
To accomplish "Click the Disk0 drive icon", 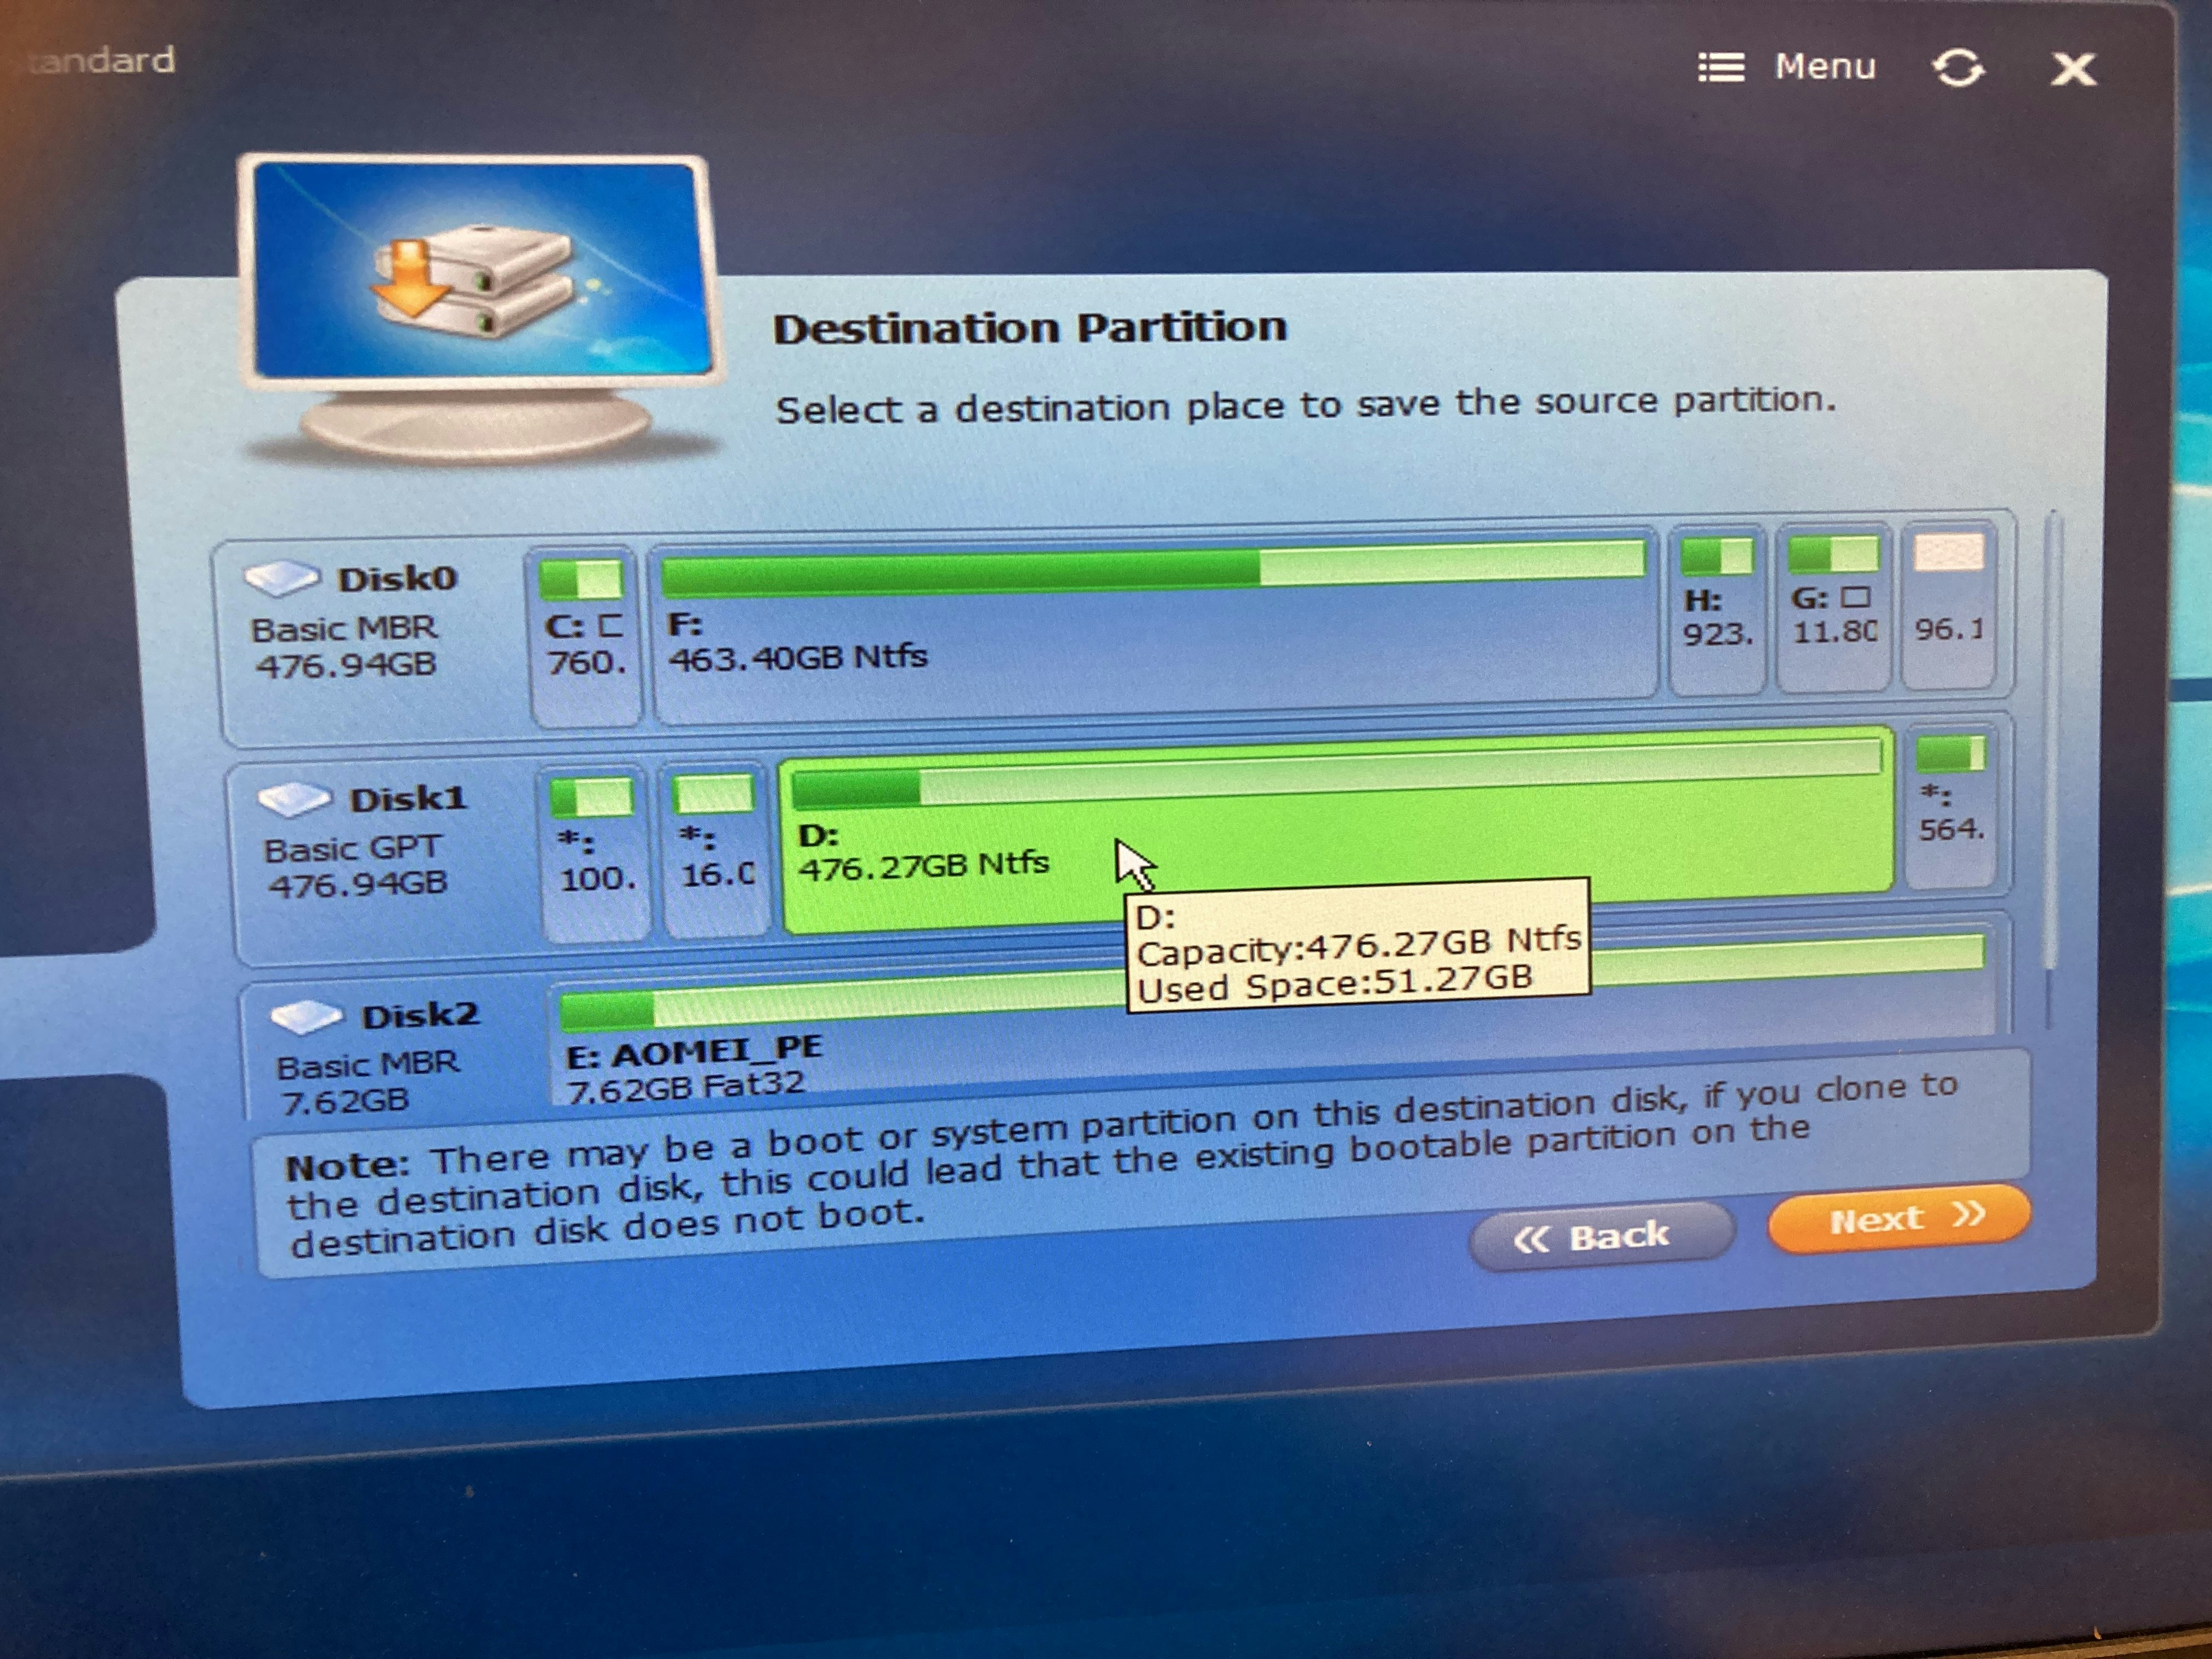I will 282,577.
